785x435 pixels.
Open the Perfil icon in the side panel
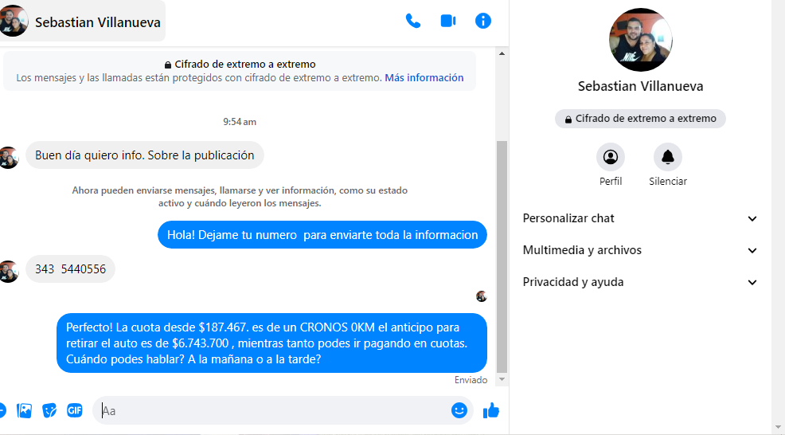pos(611,157)
